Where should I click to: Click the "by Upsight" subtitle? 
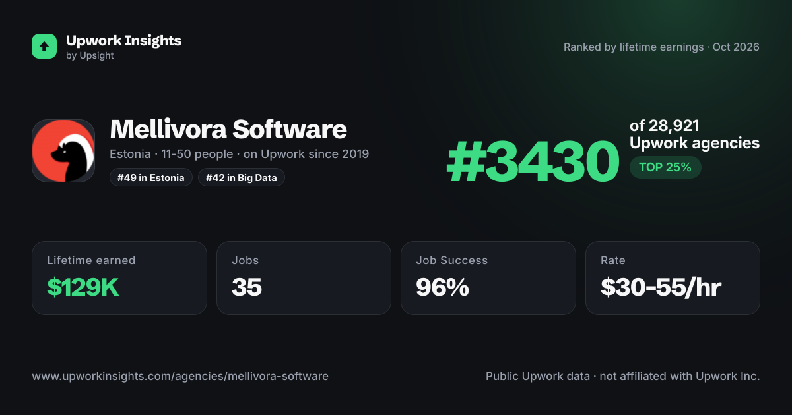(x=90, y=56)
